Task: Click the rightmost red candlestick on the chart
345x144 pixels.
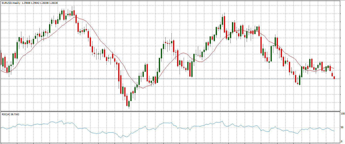Action: (x=334, y=77)
